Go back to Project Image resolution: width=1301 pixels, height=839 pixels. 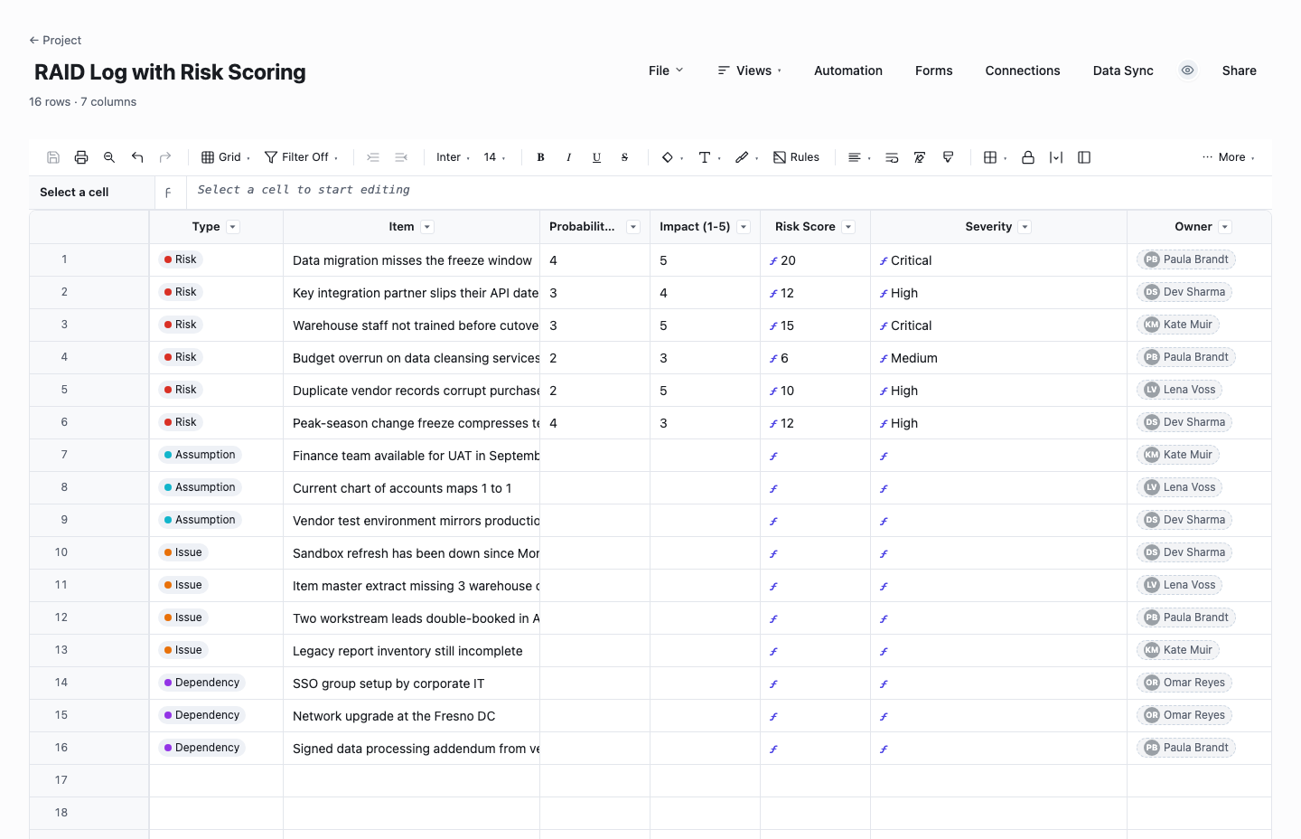pos(55,40)
